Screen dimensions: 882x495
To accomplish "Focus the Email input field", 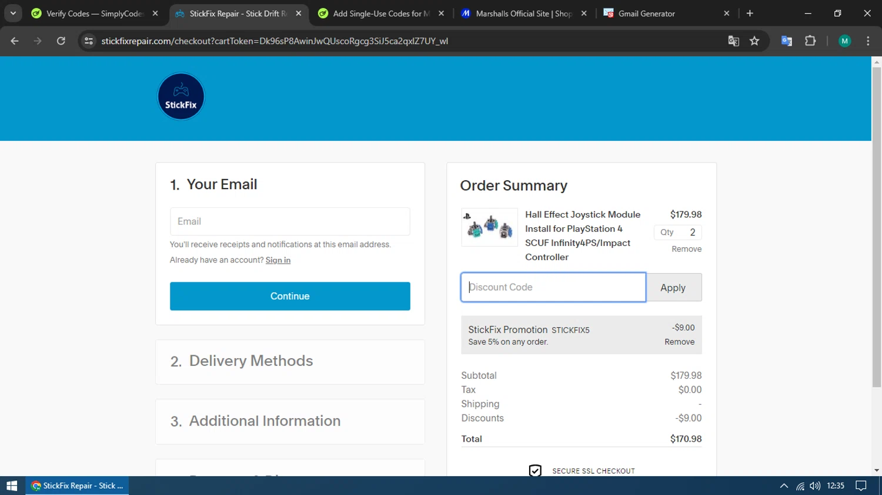I will 290,221.
